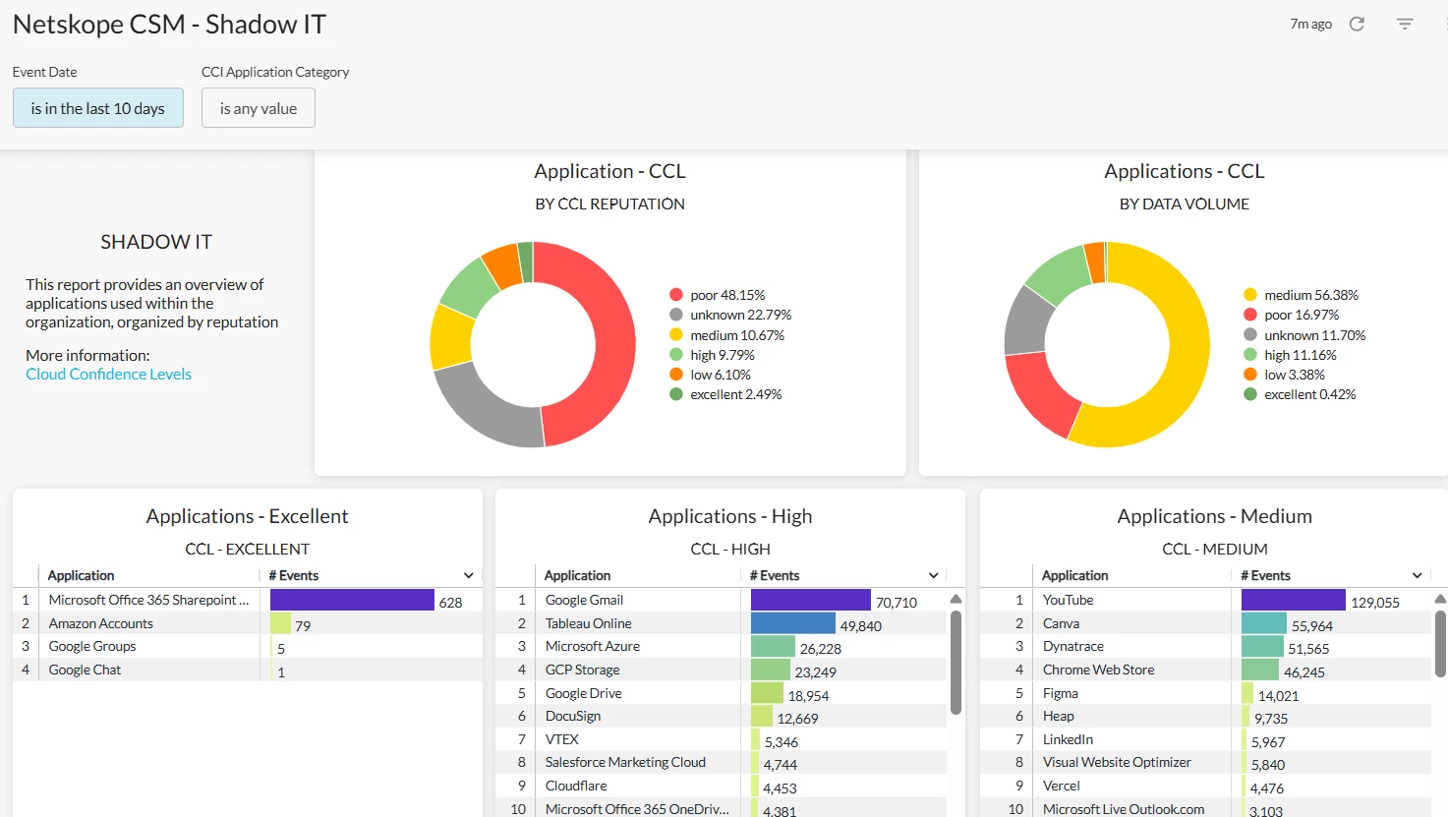
Task: Open the Cloud Confidence Levels link
Action: pos(108,374)
